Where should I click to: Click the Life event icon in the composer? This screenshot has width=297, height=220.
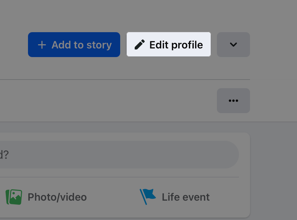coord(147,195)
